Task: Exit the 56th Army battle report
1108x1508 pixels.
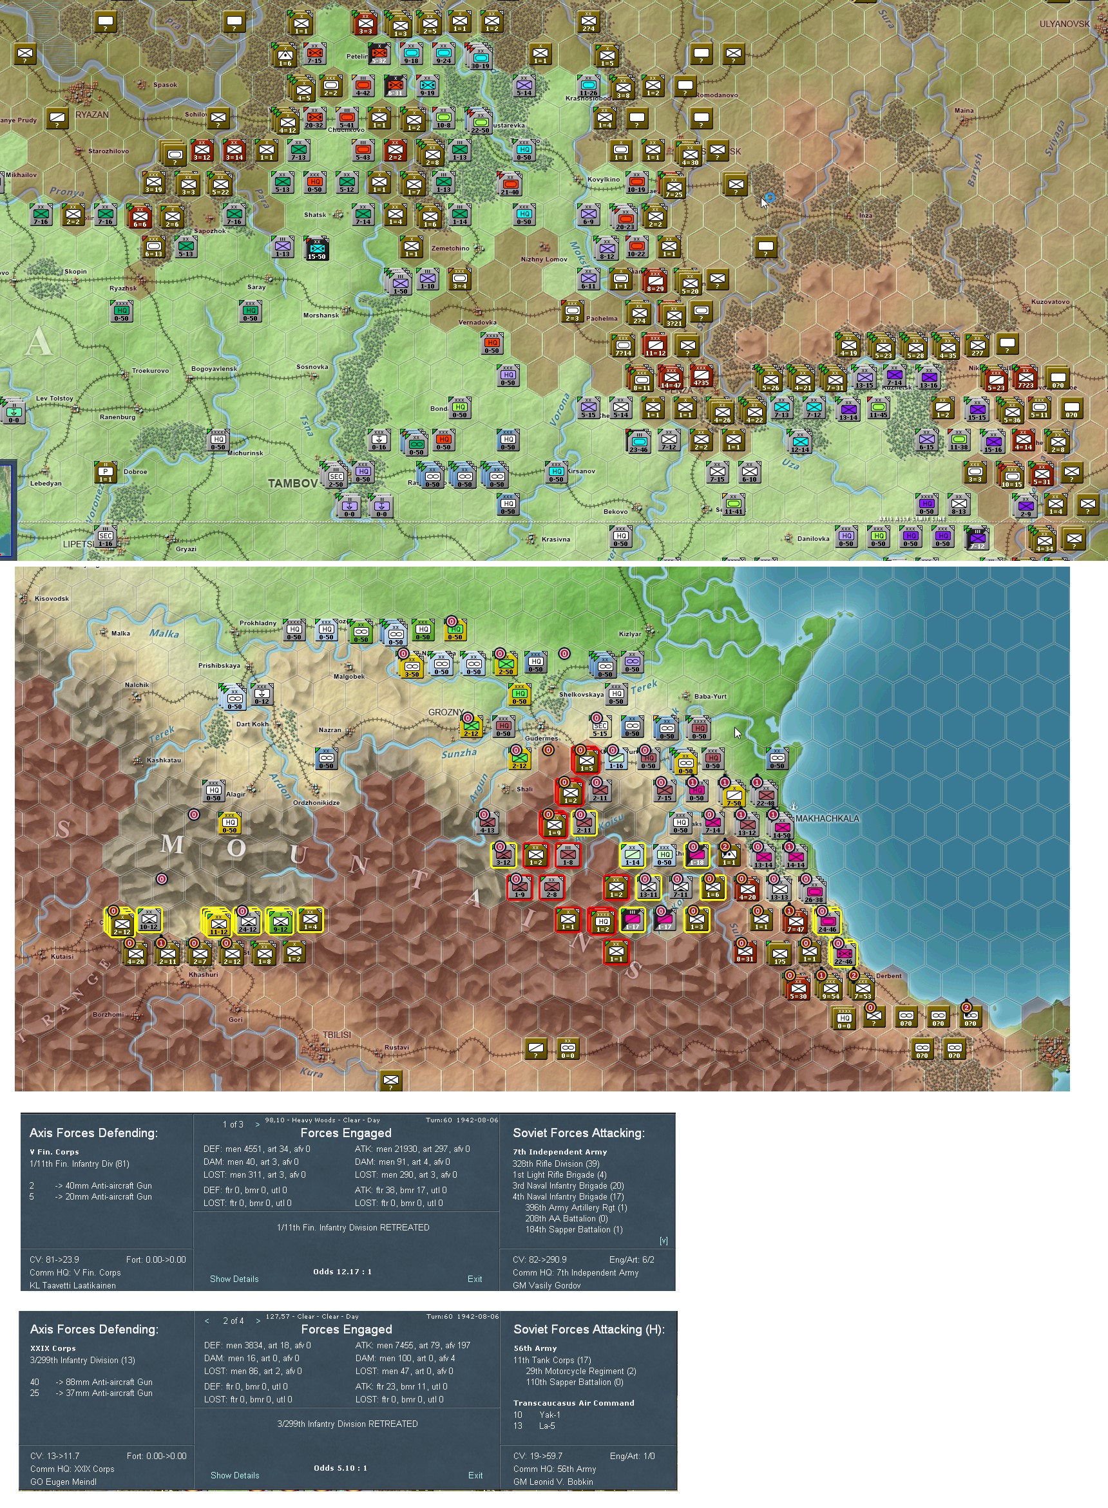Action: (x=475, y=1475)
